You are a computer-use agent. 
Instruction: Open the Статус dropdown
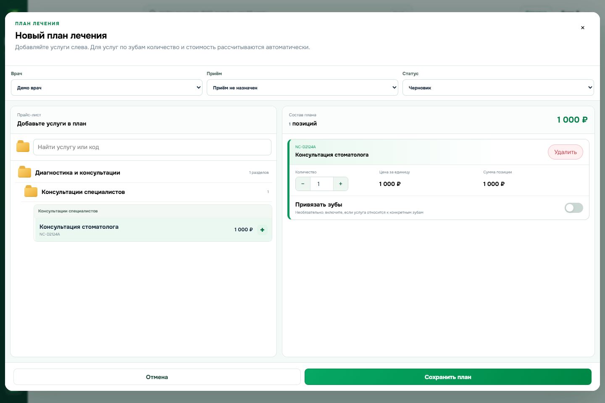(x=498, y=87)
